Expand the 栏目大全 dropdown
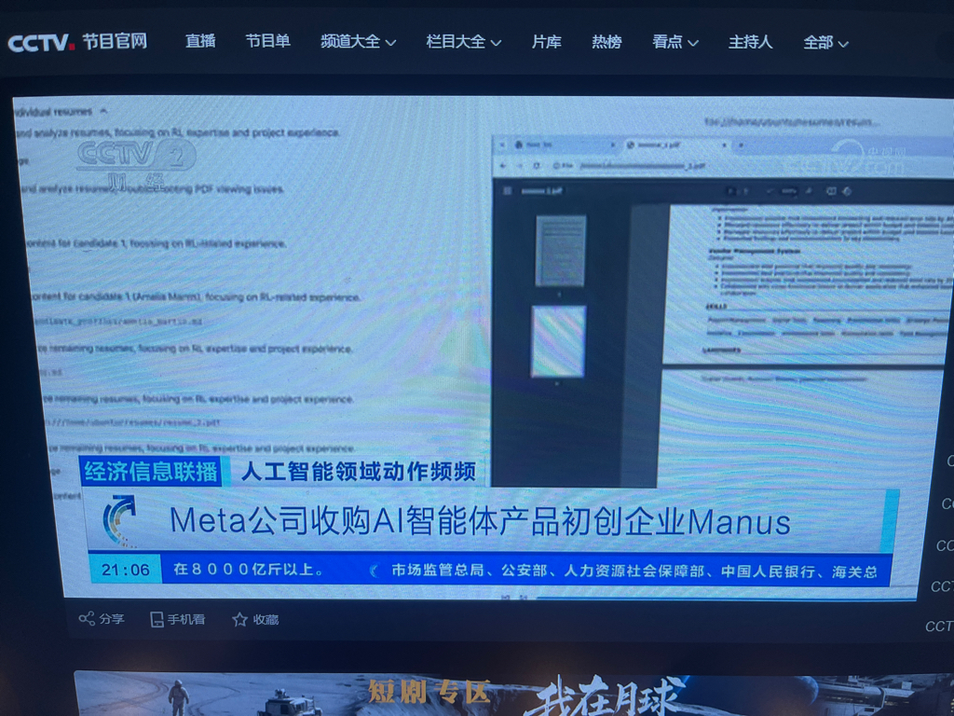Viewport: 954px width, 716px height. [464, 41]
